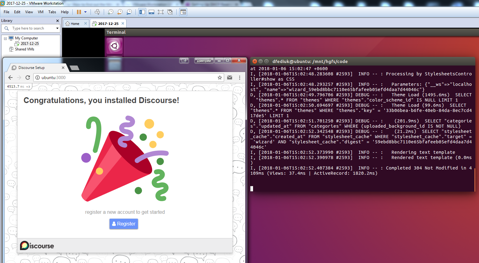Open Gmail via the envelope icon
Screen dimensions: 479x263
[x=230, y=78]
